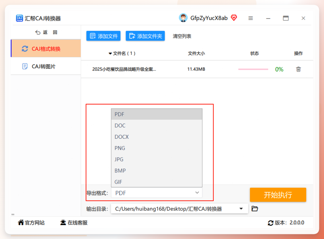
Task: Choose DOCX from the format list
Action: (x=157, y=137)
